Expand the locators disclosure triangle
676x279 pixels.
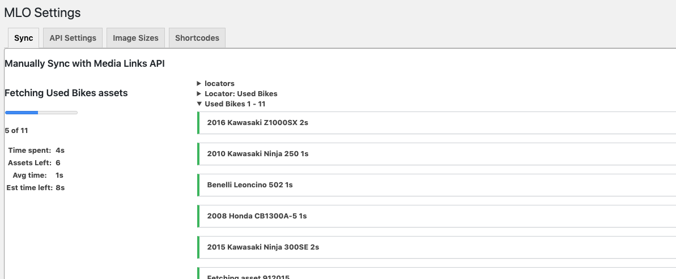[199, 84]
